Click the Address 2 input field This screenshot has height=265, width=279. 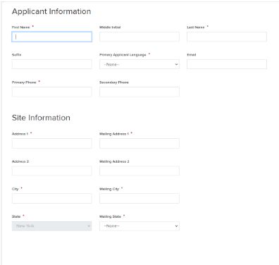pyautogui.click(x=51, y=171)
